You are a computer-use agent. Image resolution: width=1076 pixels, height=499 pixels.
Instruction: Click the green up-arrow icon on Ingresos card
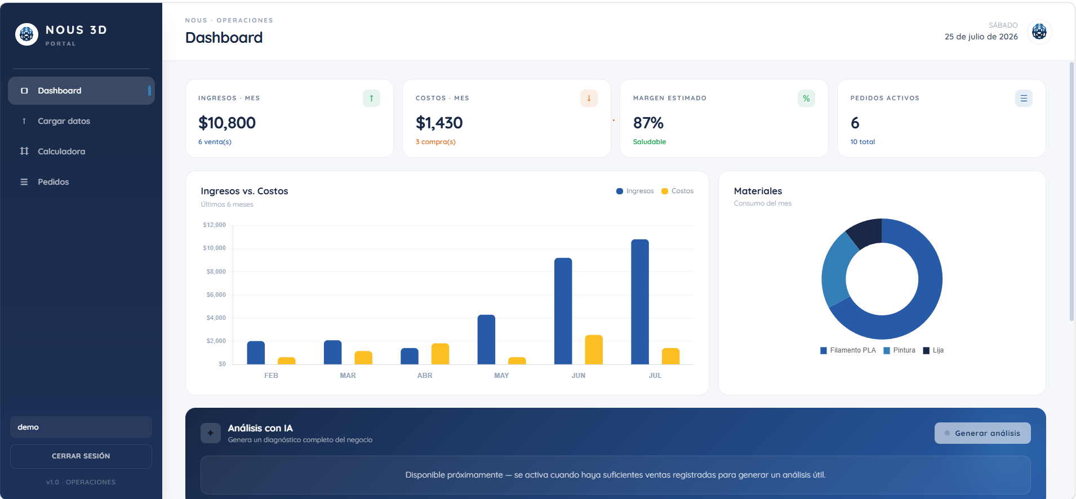point(371,98)
